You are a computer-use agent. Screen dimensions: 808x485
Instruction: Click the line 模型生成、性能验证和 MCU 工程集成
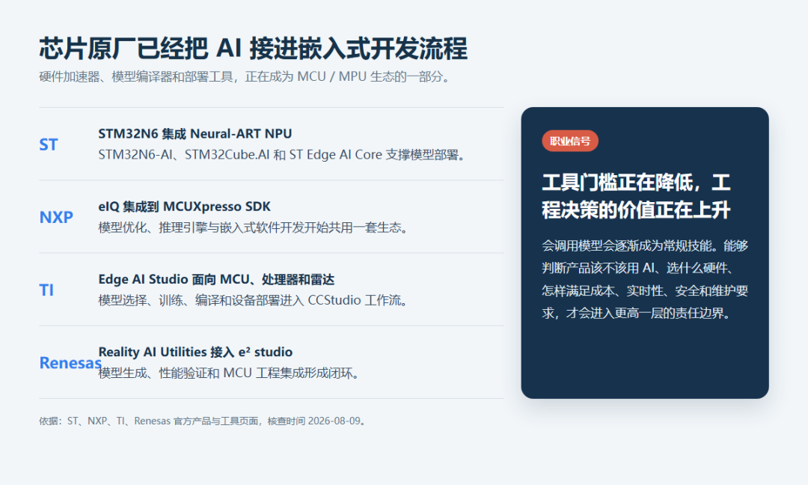(229, 373)
